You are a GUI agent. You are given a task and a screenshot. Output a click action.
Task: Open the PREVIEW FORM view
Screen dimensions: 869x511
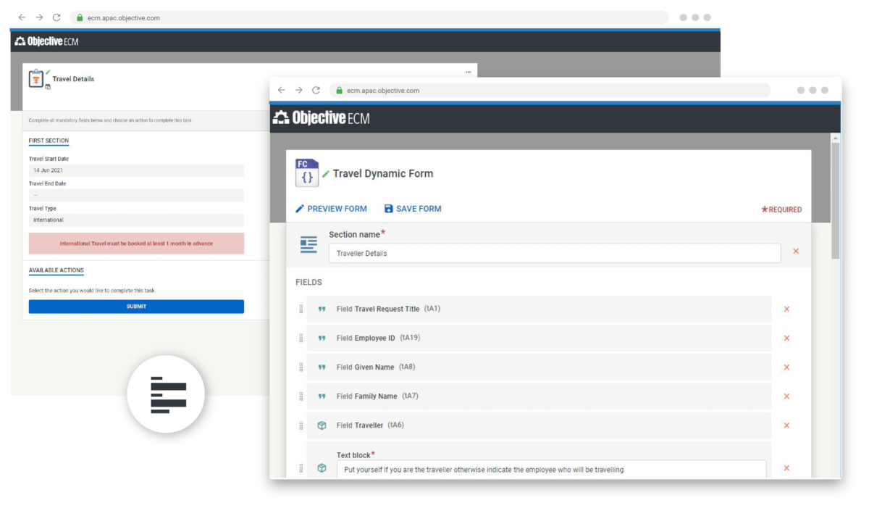click(x=331, y=209)
